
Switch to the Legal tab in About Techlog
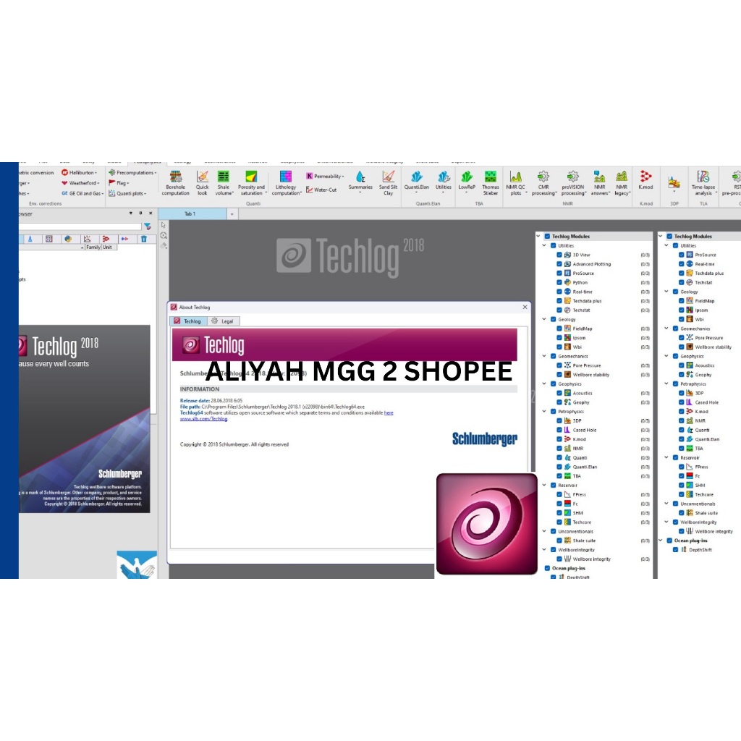[x=223, y=321]
